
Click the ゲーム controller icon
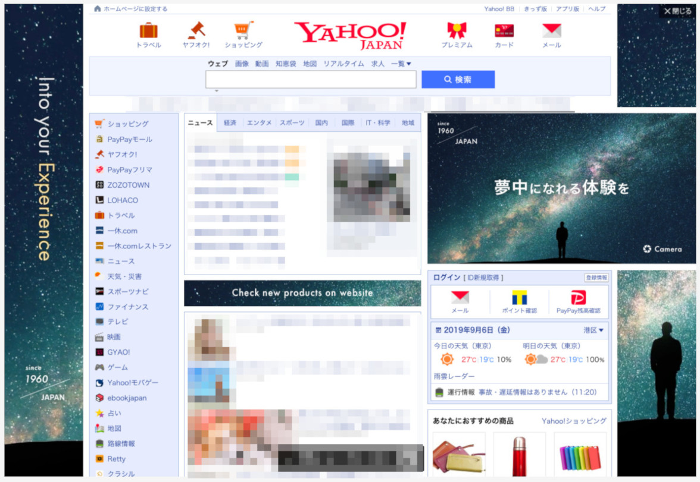click(x=99, y=367)
